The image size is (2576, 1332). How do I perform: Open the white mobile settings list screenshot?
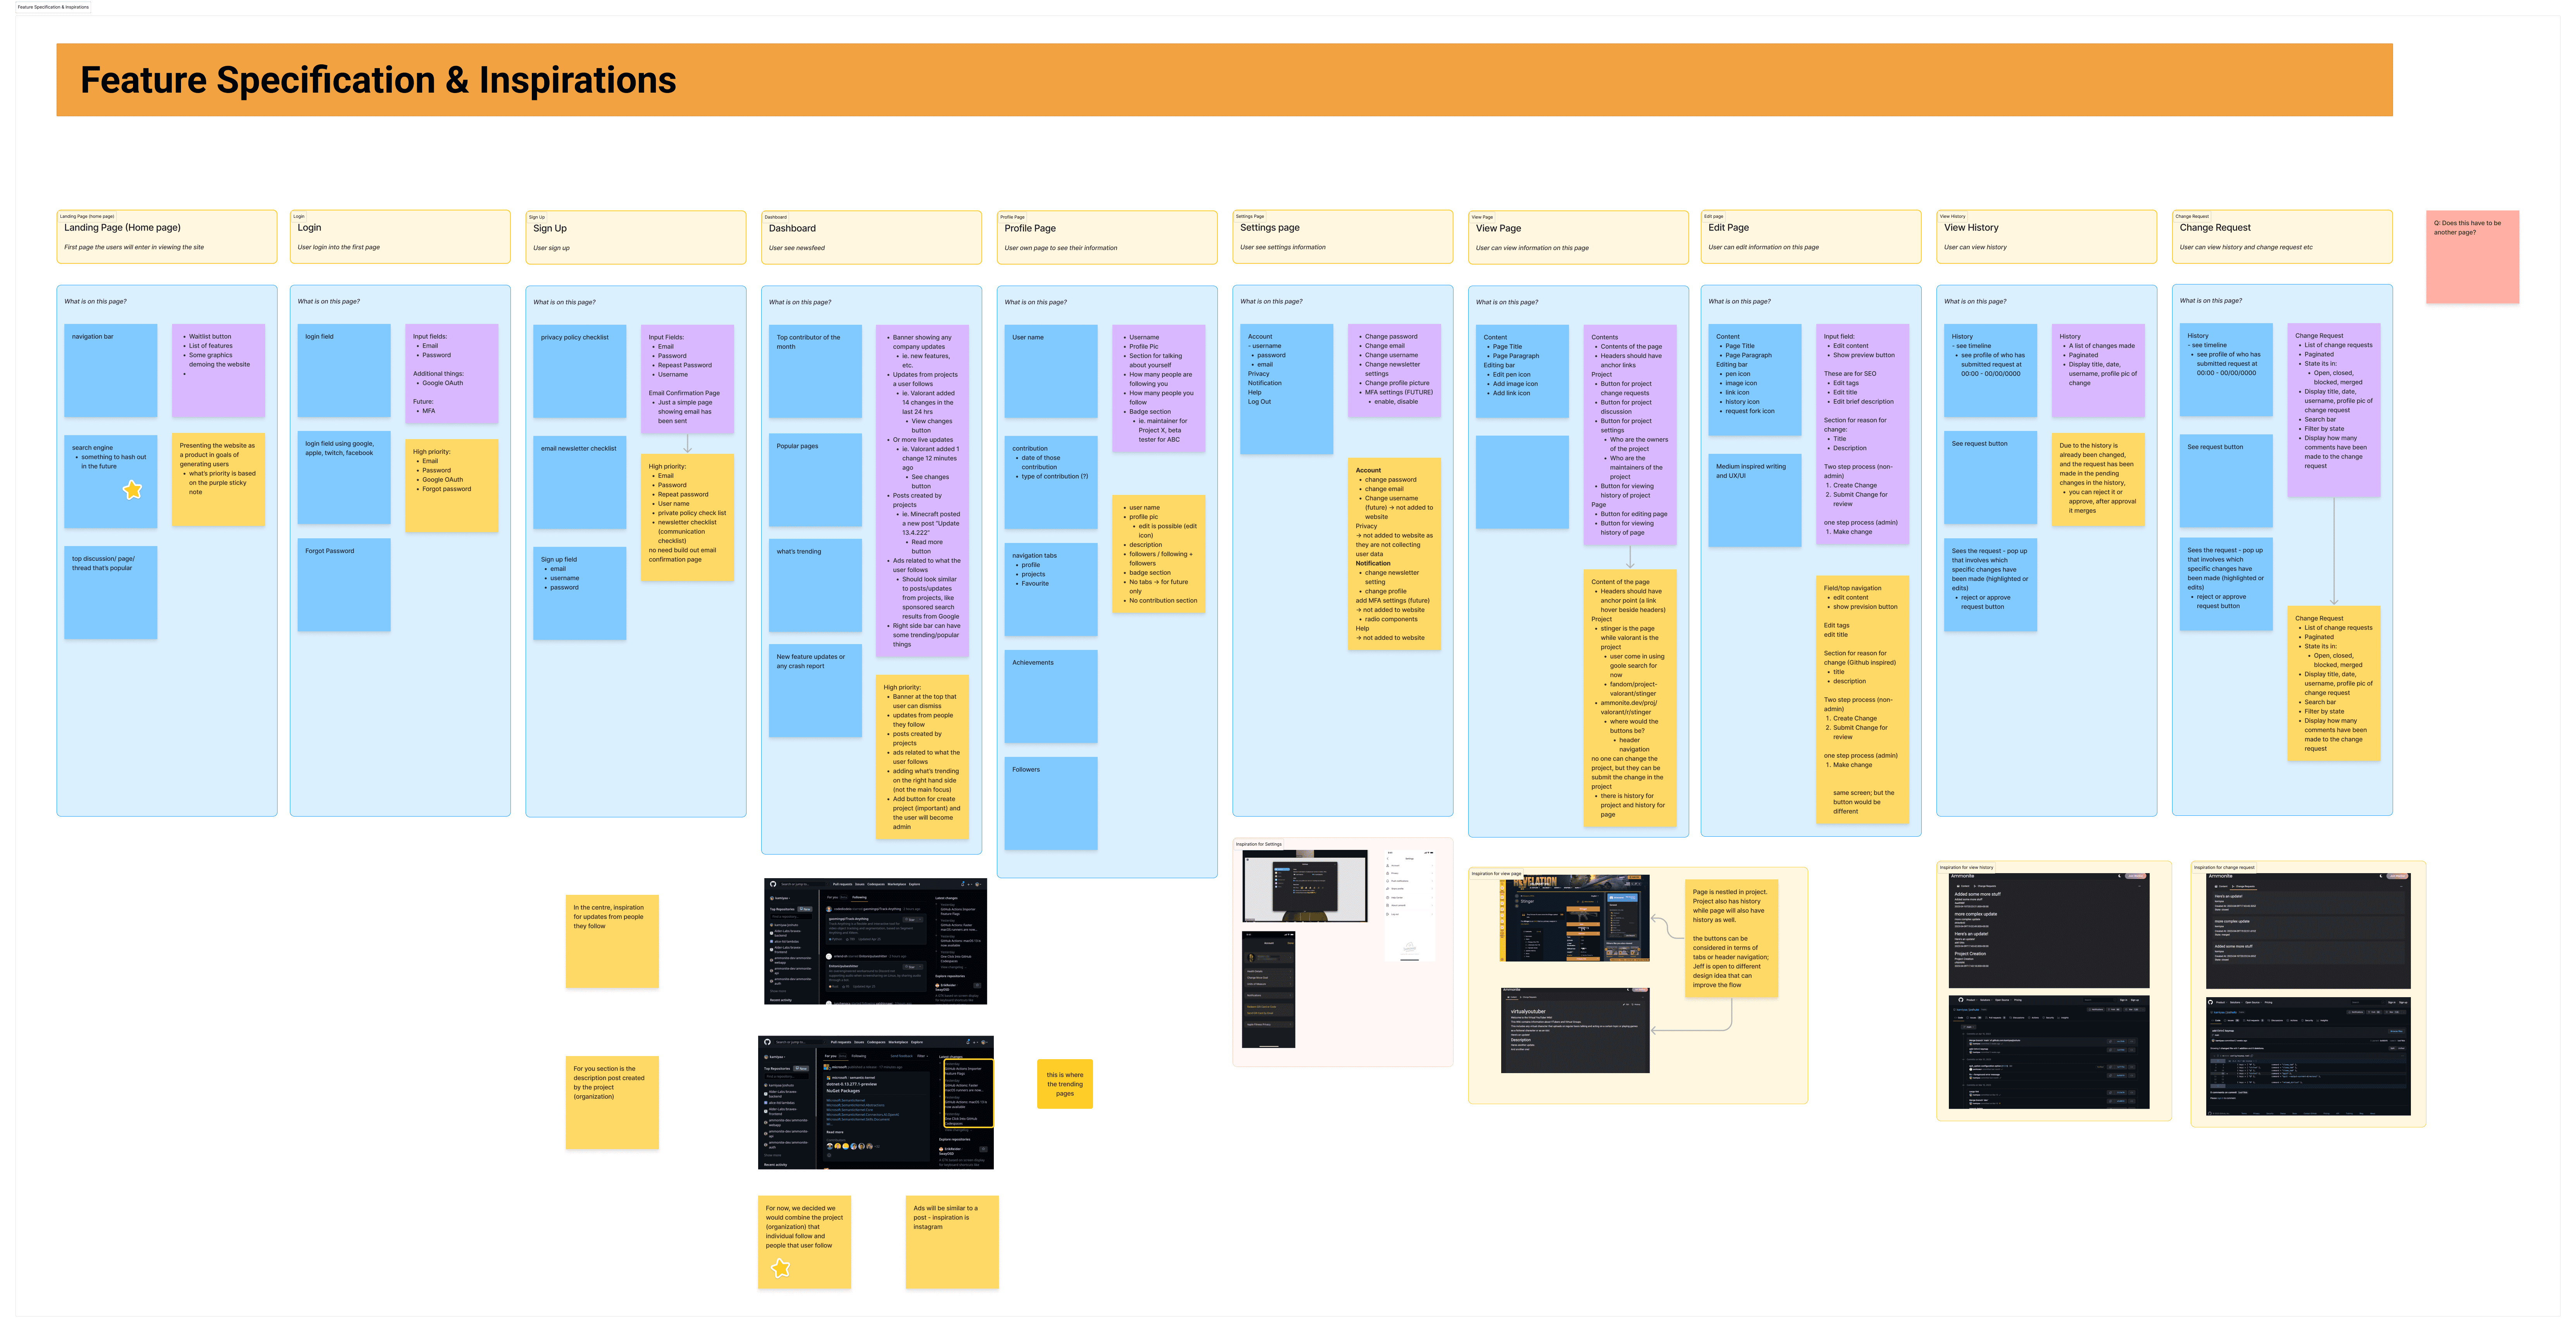pyautogui.click(x=1409, y=906)
